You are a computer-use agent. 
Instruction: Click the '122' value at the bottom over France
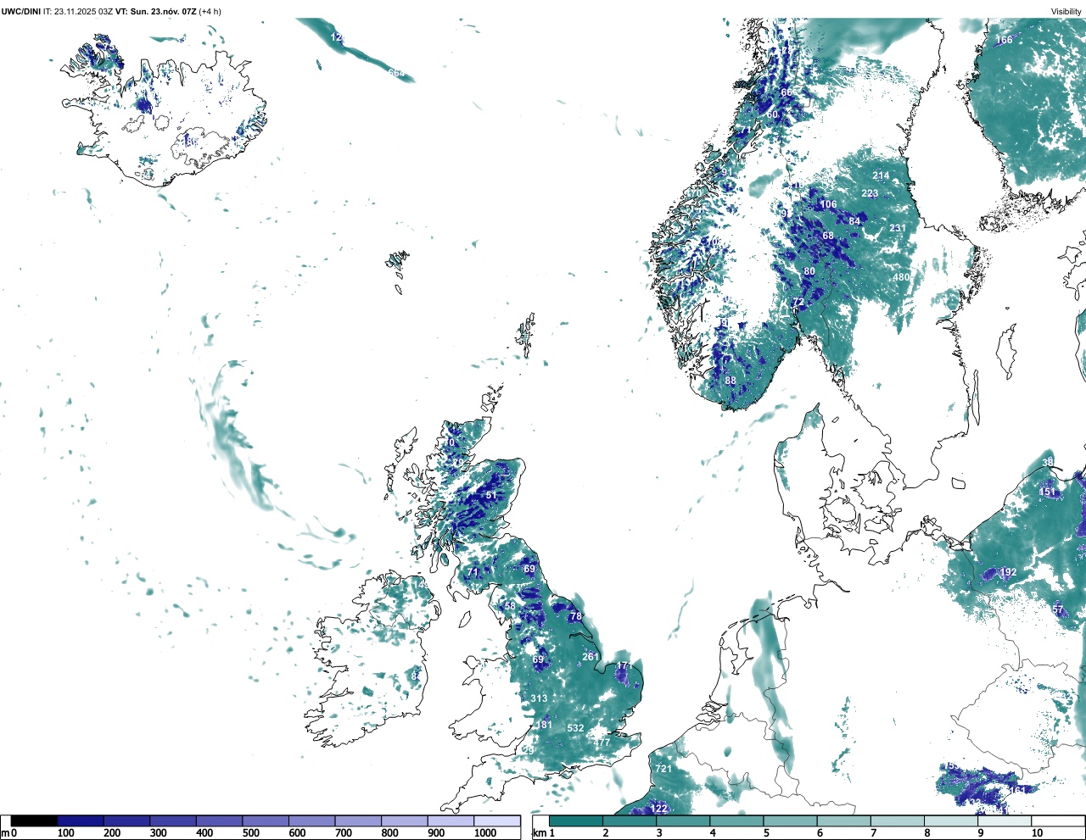[x=659, y=809]
